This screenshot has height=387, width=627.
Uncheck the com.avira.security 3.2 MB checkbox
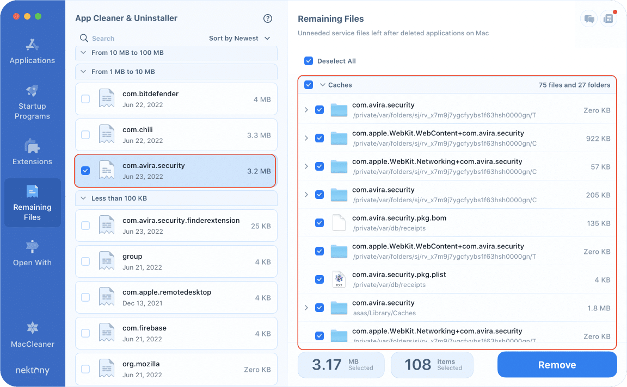(x=85, y=171)
